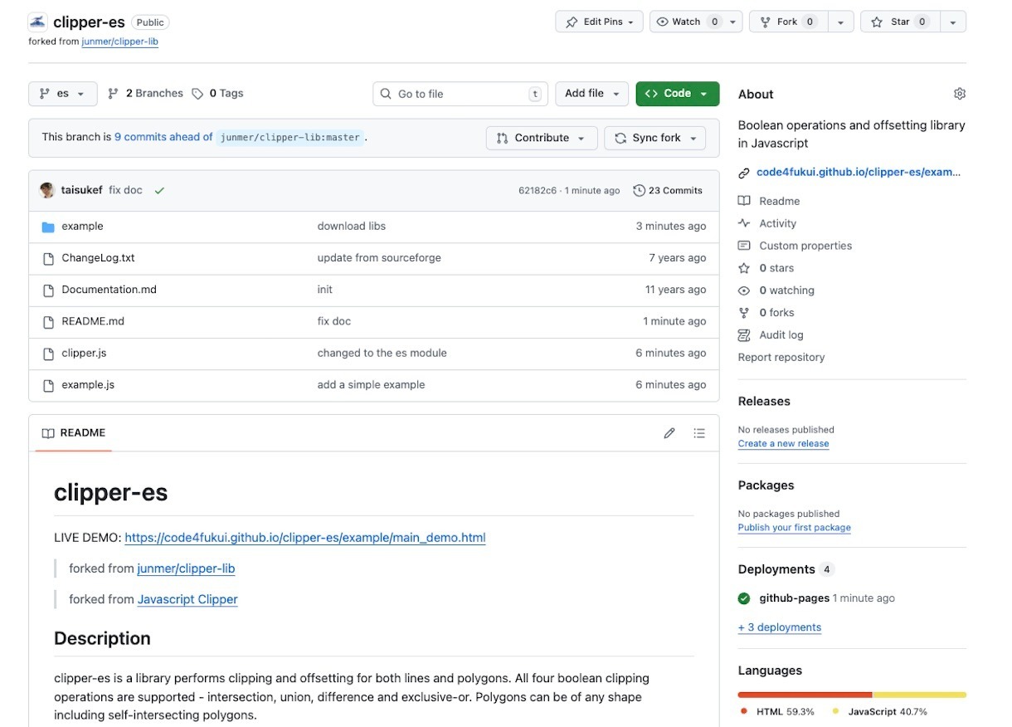The width and height of the screenshot is (1012, 727).
Task: Click the green commit status checkmark
Action: tap(159, 191)
